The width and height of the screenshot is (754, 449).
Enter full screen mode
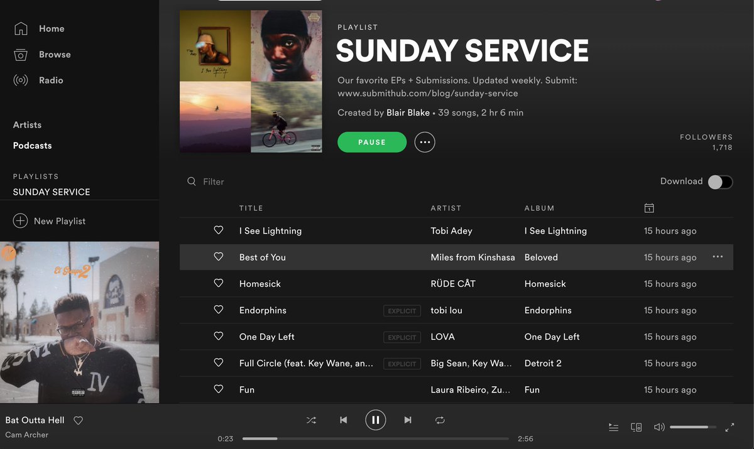click(729, 427)
